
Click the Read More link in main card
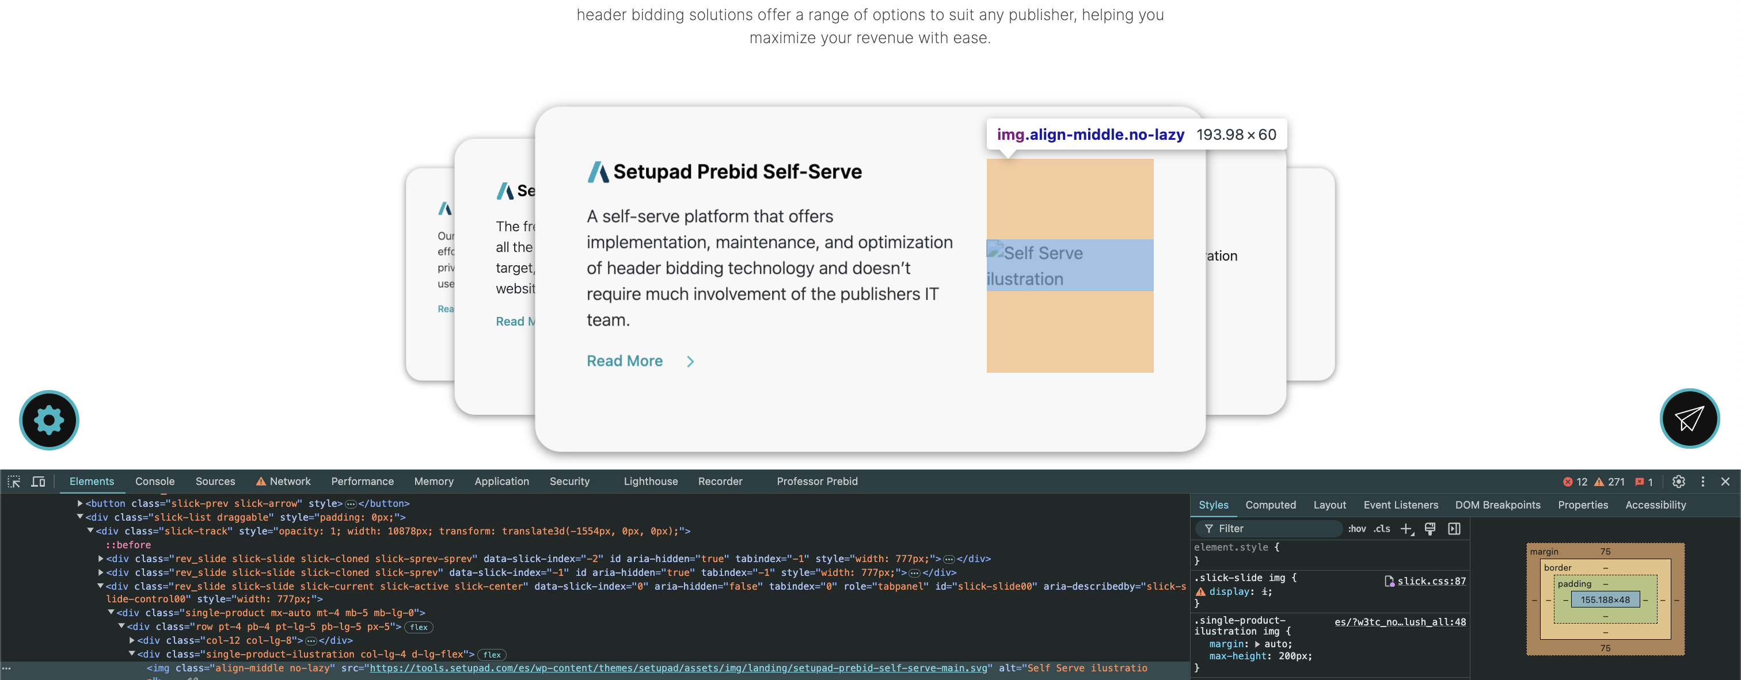625,361
